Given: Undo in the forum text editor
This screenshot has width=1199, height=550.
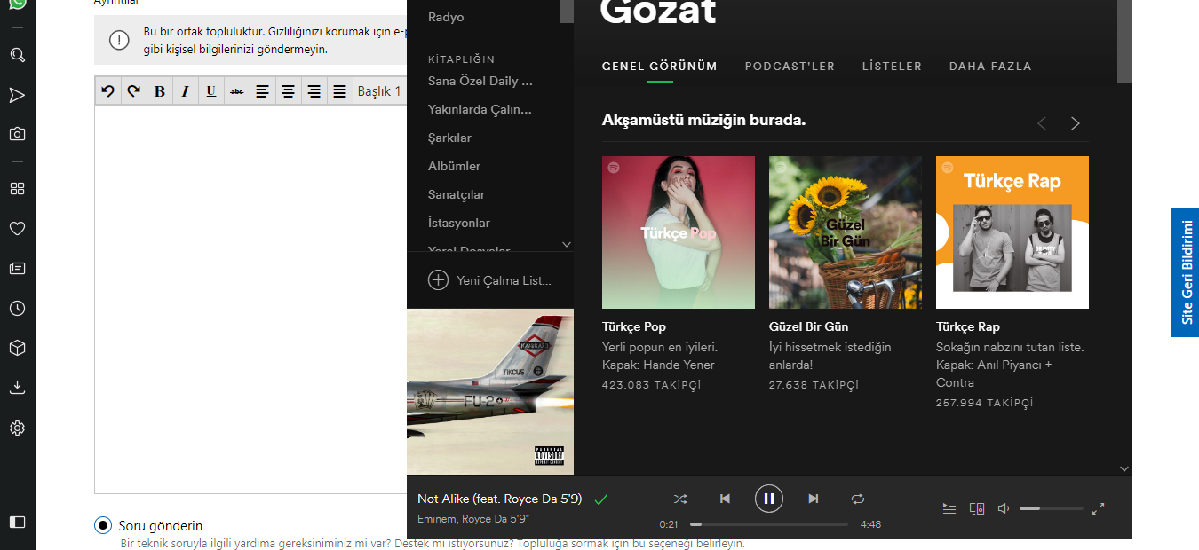Looking at the screenshot, I should click(108, 90).
